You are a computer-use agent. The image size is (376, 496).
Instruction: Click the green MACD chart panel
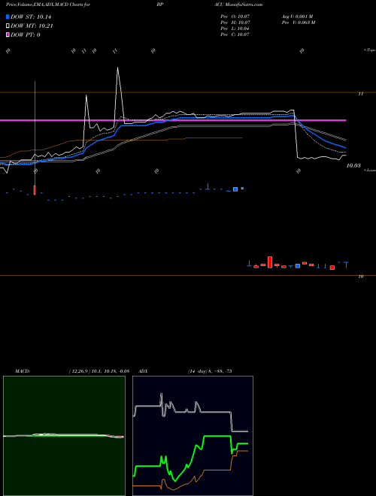[64, 436]
